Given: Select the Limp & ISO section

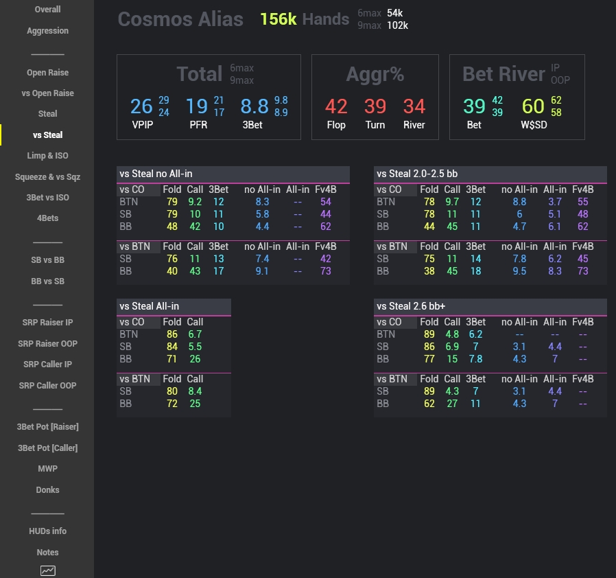Looking at the screenshot, I should (47, 156).
